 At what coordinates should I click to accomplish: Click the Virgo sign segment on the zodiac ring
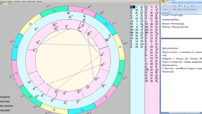(120, 73)
